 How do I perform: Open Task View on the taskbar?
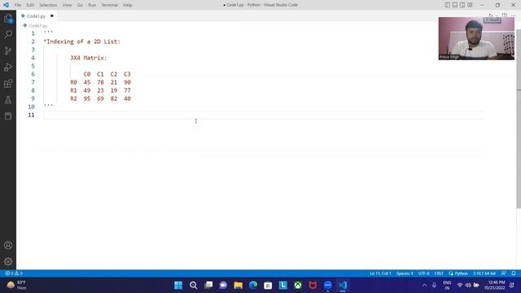tap(208, 286)
